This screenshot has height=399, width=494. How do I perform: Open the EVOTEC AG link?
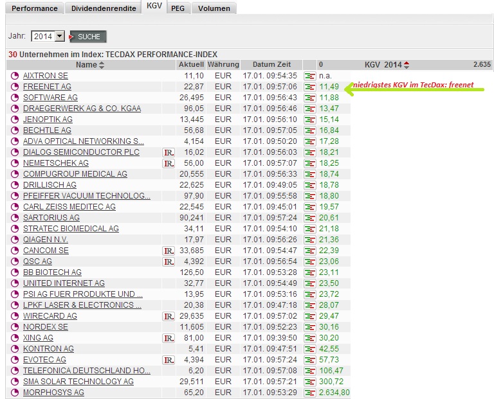(44, 360)
